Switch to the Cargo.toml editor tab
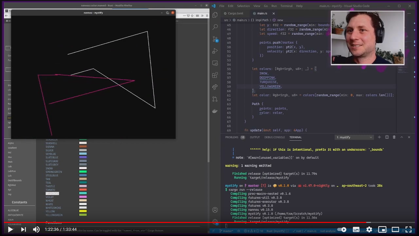Viewport: 419px width, 236px height. tap(235, 13)
